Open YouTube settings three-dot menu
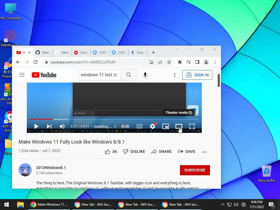Image resolution: width=280 pixels, height=210 pixels. pyautogui.click(x=175, y=75)
